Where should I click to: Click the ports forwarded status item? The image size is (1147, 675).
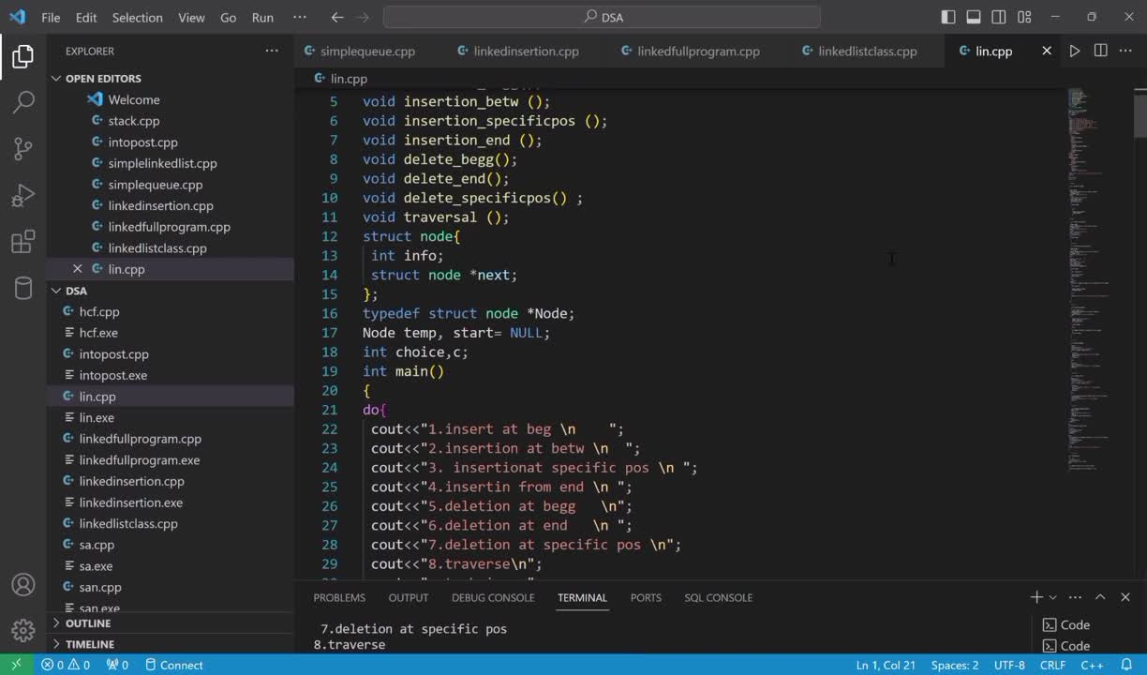[117, 665]
